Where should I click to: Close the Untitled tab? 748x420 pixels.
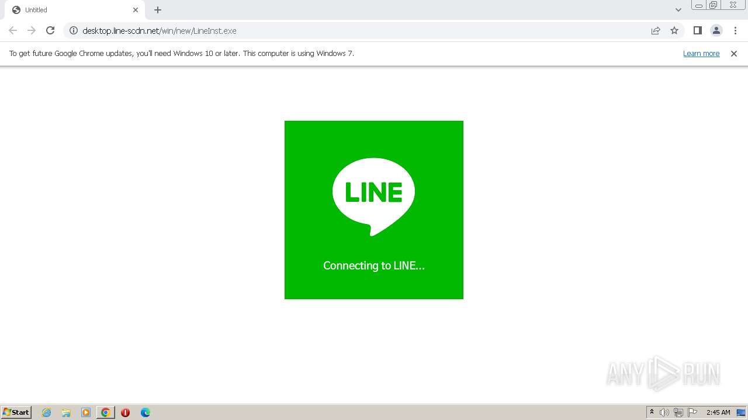click(136, 10)
